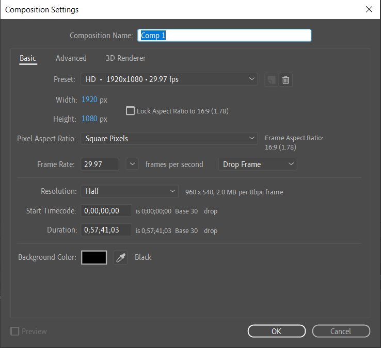
Task: Open the Resolution dropdown set to Half
Action: 130,191
